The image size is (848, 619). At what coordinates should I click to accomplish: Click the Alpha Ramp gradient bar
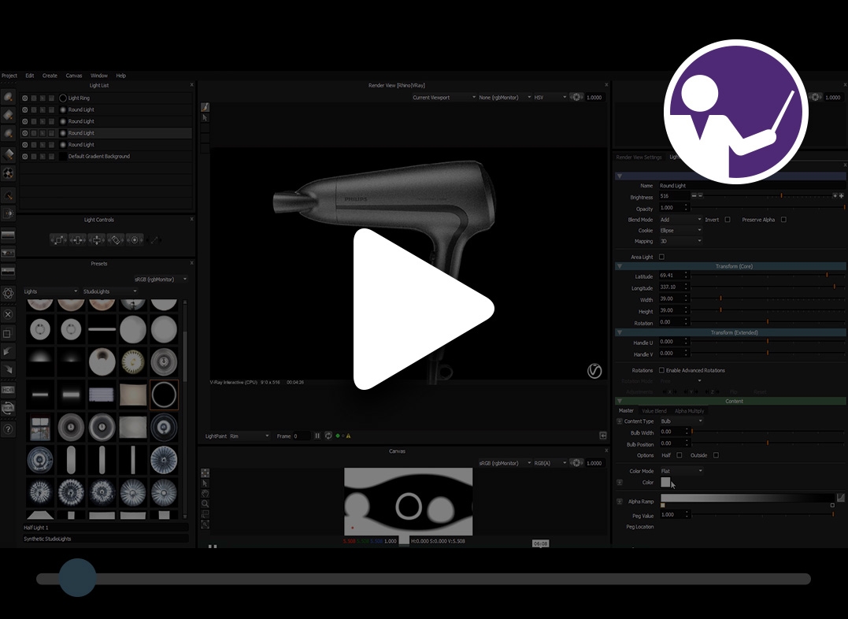click(x=747, y=498)
